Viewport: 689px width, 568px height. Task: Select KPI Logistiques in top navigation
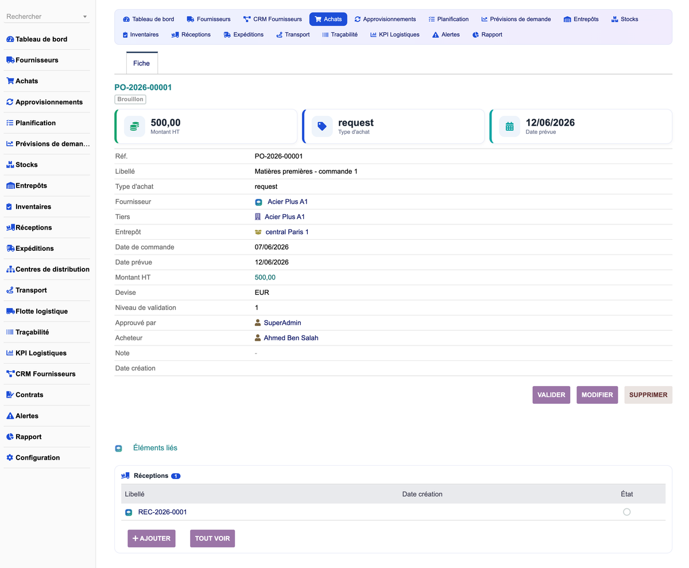point(395,34)
